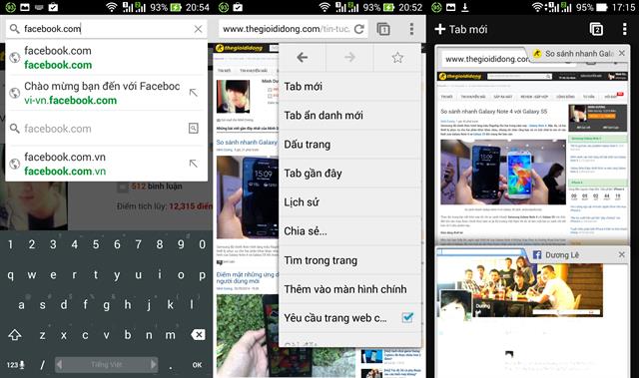The width and height of the screenshot is (639, 378).
Task: Open the three-dot overflow menu in middle screen
Action: tap(411, 29)
